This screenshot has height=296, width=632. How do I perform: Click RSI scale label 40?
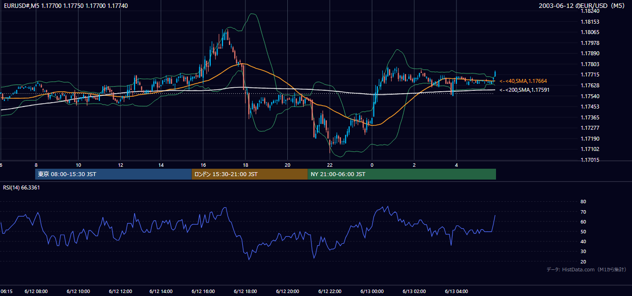point(583,242)
